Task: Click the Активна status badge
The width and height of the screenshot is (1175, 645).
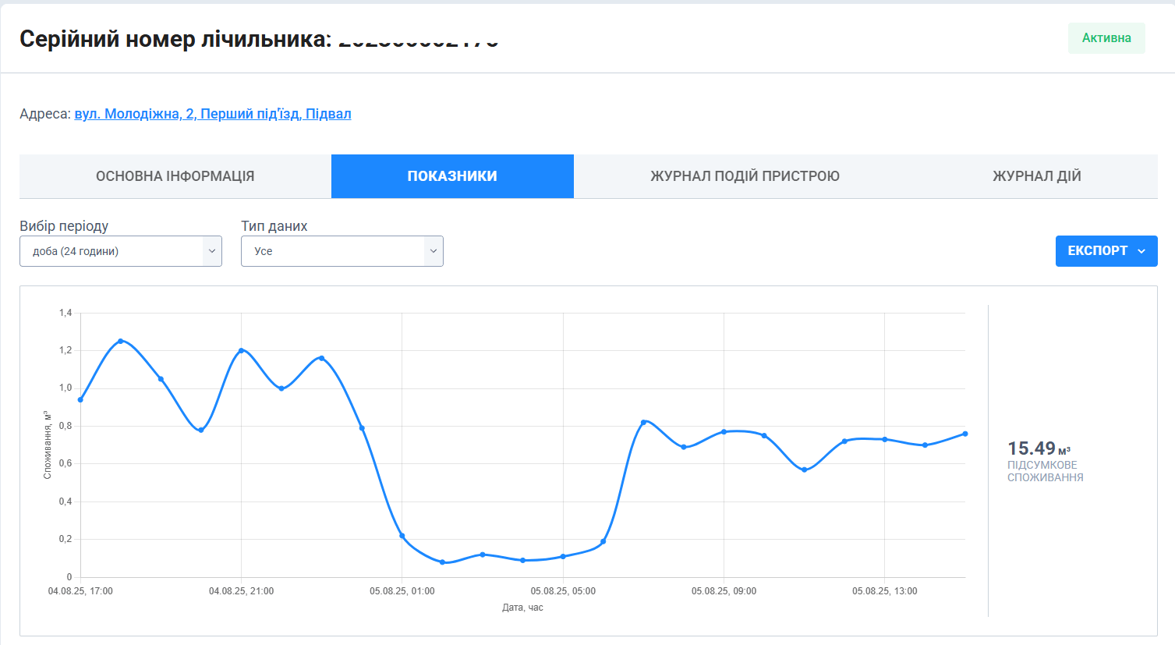Action: (x=1106, y=38)
